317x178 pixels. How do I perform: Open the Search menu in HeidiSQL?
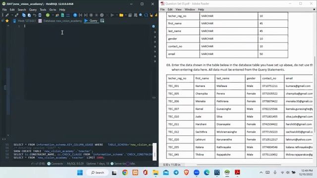tap(22, 10)
